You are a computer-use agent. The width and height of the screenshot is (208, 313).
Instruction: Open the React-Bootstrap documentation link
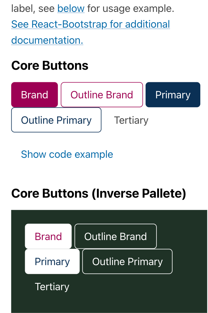pos(90,24)
